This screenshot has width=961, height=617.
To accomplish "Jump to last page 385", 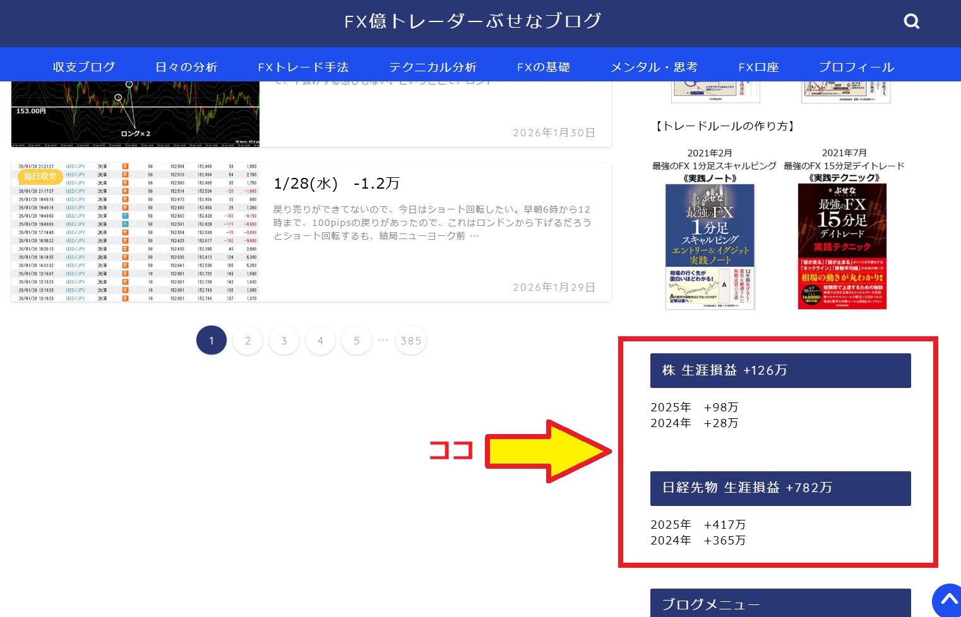I will (x=411, y=341).
